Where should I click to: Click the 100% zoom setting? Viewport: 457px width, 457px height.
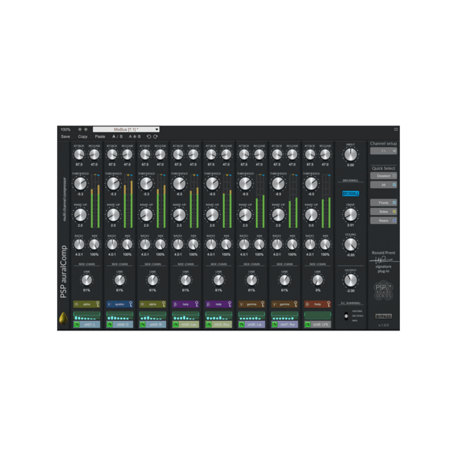66,129
